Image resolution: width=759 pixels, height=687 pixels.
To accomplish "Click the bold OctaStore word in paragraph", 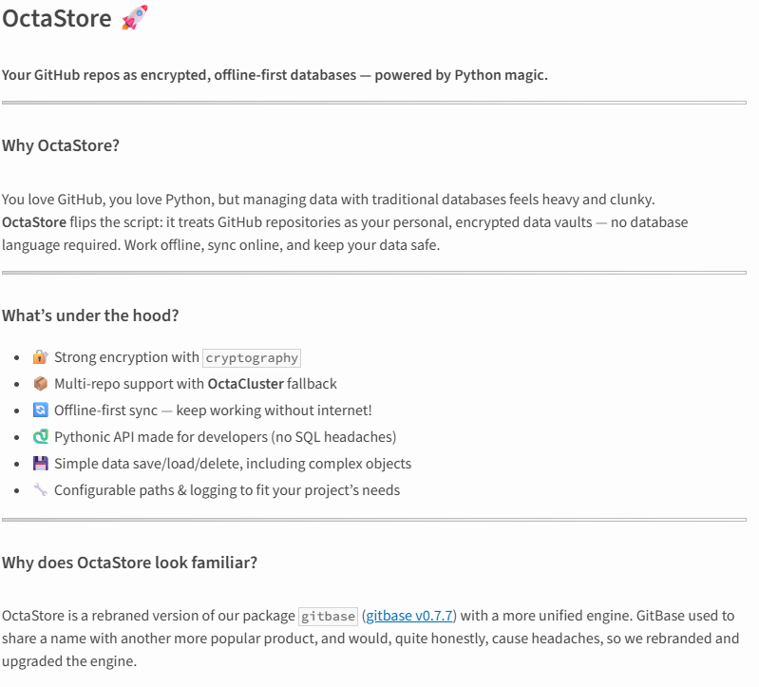I will pyautogui.click(x=34, y=222).
